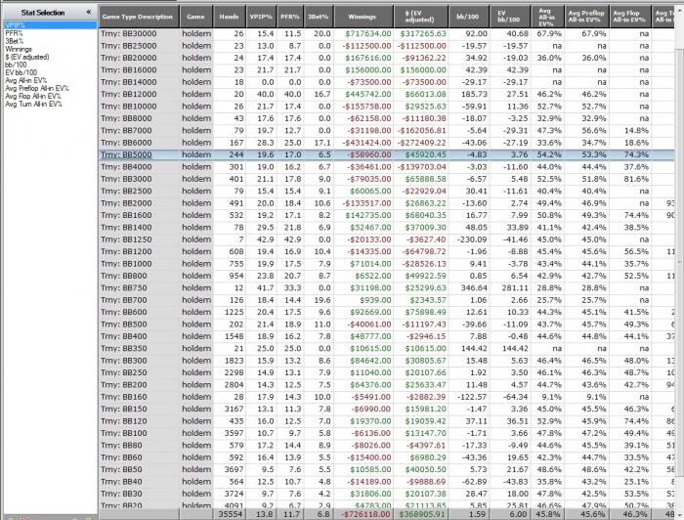This screenshot has width=684, height=520.
Task: Select the Trny: BB1600 row
Action: click(x=387, y=215)
